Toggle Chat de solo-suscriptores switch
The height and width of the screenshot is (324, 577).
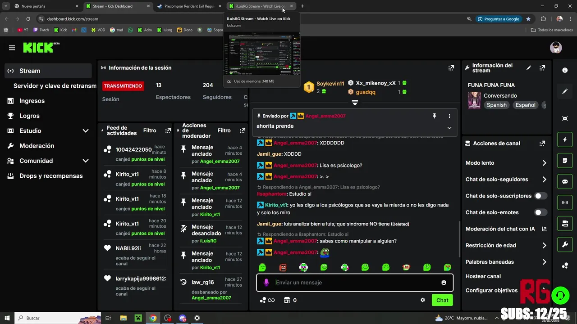click(540, 196)
